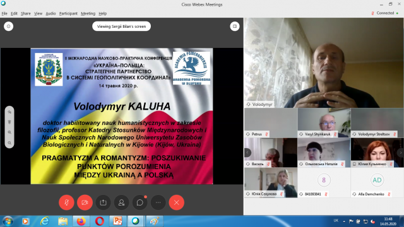This screenshot has width=404, height=227.
Task: Open Firefox from the taskbar
Action: [81, 221]
